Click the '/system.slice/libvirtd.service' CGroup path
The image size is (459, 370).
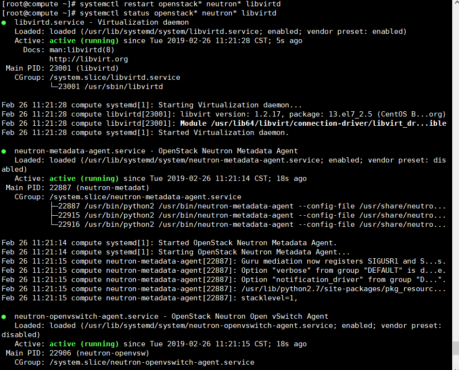tap(115, 78)
